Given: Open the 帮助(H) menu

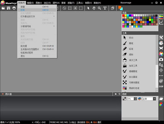Looking at the screenshot, I should tap(97, 3).
